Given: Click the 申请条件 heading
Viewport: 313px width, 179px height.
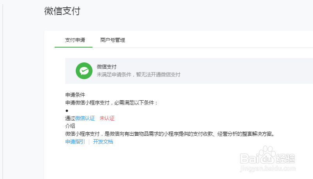Looking at the screenshot, I should coord(75,95).
